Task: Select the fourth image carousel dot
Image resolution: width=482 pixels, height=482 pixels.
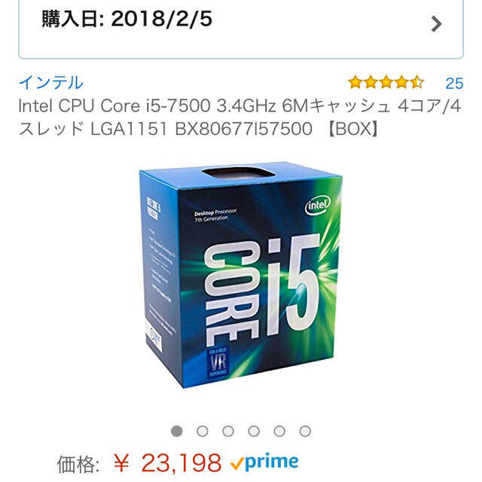Action: (x=254, y=431)
